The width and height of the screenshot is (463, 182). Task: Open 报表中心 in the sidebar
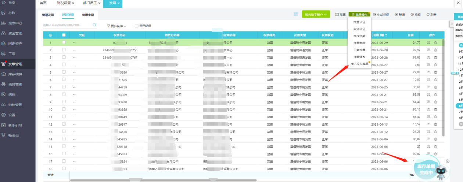click(15, 23)
